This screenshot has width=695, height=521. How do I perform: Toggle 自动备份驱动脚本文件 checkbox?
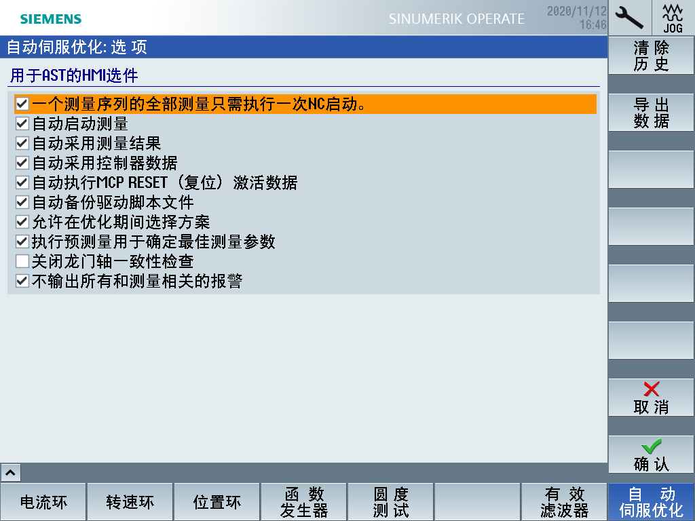pos(22,202)
